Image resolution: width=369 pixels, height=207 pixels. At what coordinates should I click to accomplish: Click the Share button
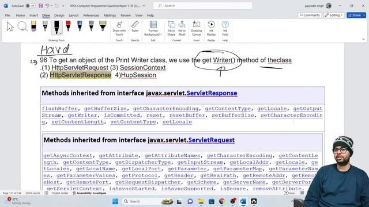pos(355,15)
